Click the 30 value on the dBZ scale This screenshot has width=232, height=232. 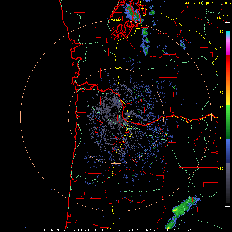(221, 108)
